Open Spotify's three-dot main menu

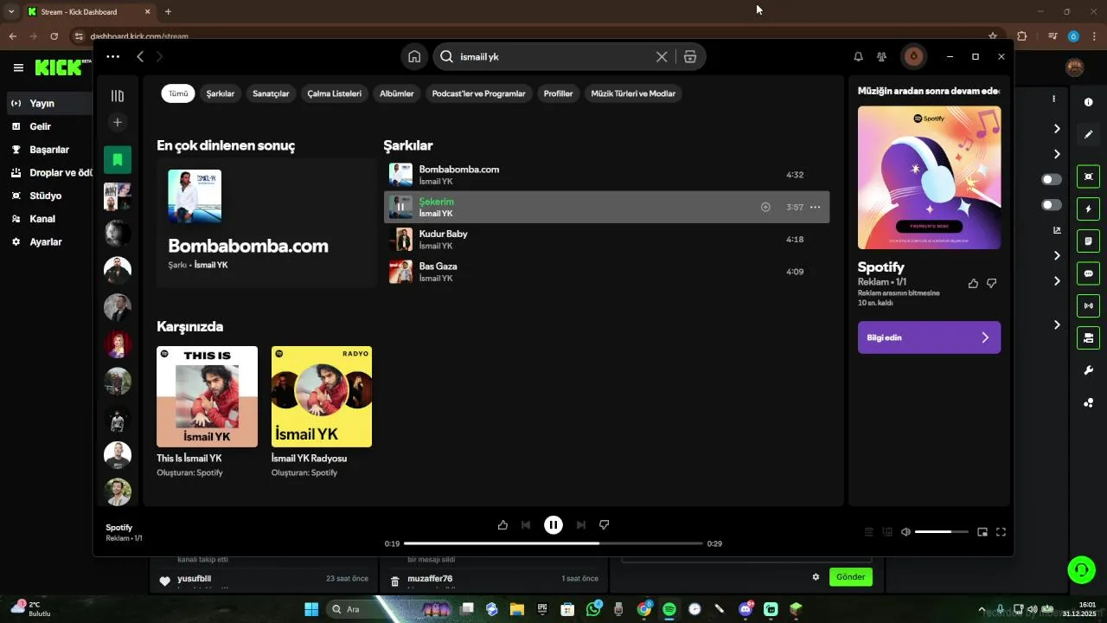point(112,56)
